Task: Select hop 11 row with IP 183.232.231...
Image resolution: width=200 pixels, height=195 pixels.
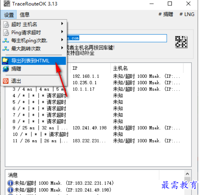Action: tap(98, 141)
